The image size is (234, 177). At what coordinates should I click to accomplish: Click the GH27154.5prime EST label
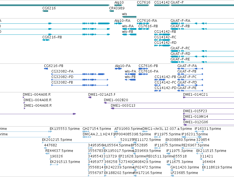[97, 129]
